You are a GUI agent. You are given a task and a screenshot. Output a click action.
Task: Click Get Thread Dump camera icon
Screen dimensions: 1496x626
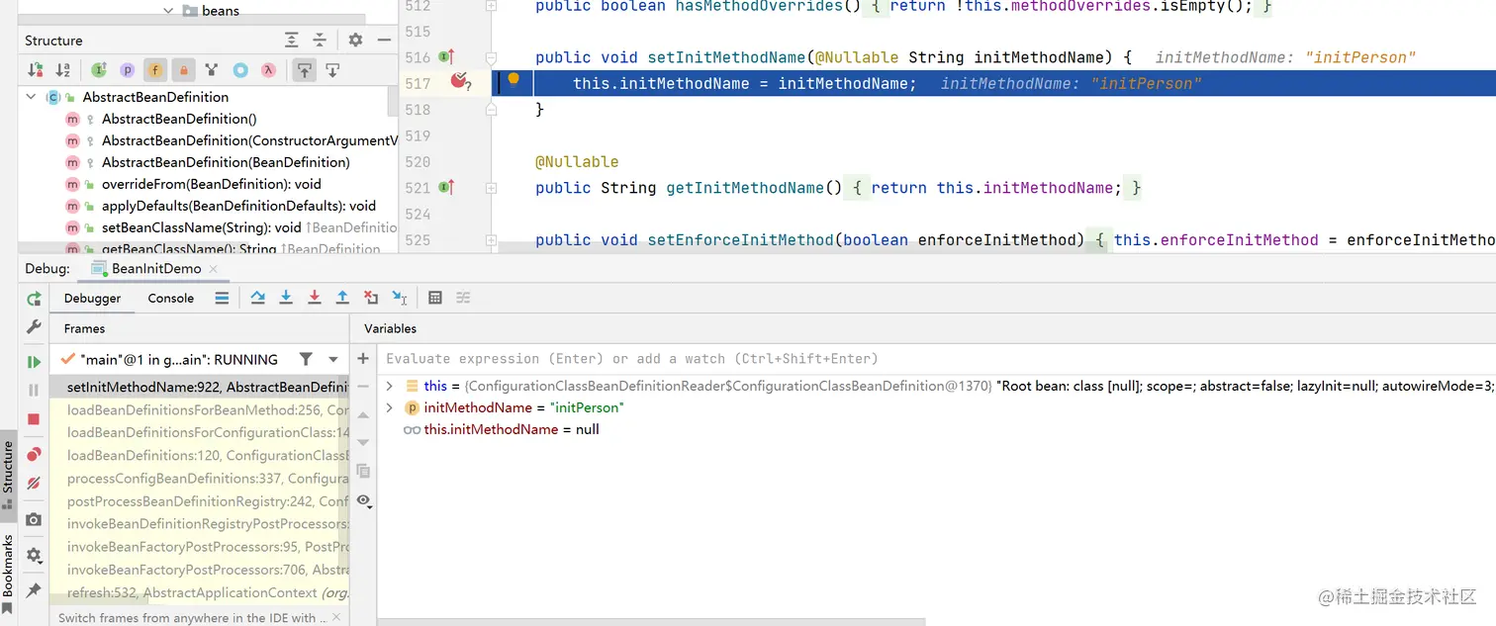click(34, 519)
